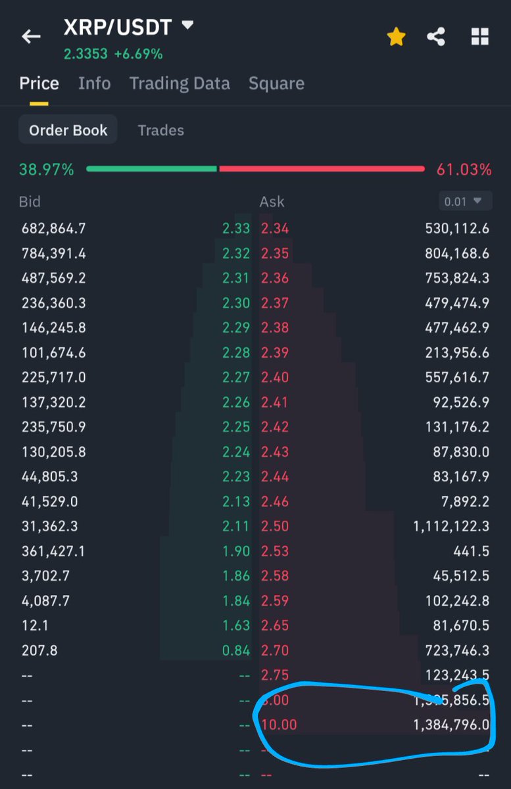511x789 pixels.
Task: Go back using the left arrow
Action: (31, 37)
